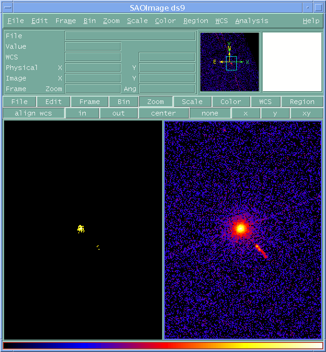Open the File menu in the menu bar
This screenshot has height=352, width=326.
[16, 21]
